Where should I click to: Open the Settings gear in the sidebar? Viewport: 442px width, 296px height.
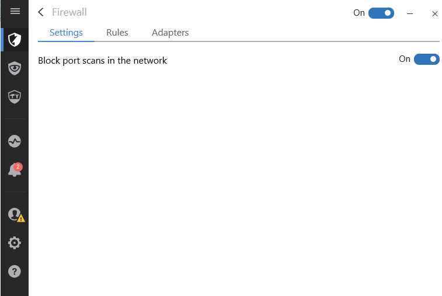tap(15, 243)
